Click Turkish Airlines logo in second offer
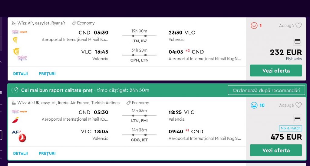Image resolution: width=310 pixels, height=166 pixels. (x=22, y=138)
